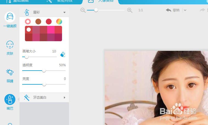Click the brush size value 10
Viewport: 208px width, 125px height.
54,51
